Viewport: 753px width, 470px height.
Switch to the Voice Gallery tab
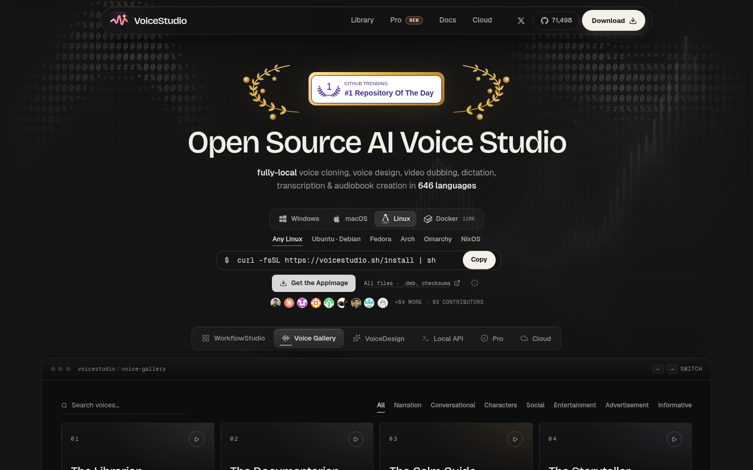pos(309,338)
